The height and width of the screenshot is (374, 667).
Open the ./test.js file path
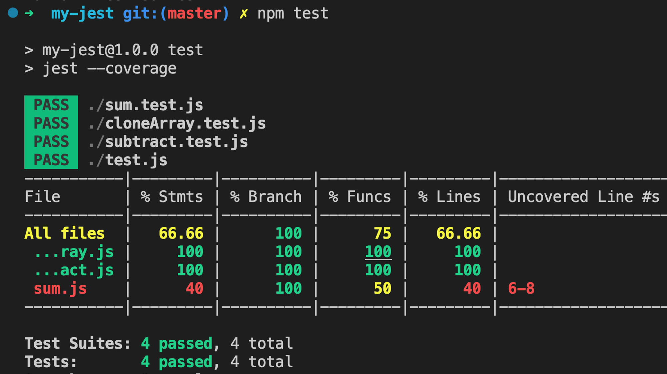pyautogui.click(x=128, y=160)
